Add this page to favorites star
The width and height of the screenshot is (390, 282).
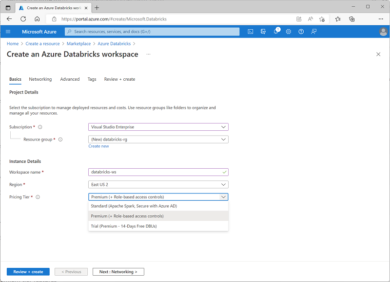pos(322,19)
